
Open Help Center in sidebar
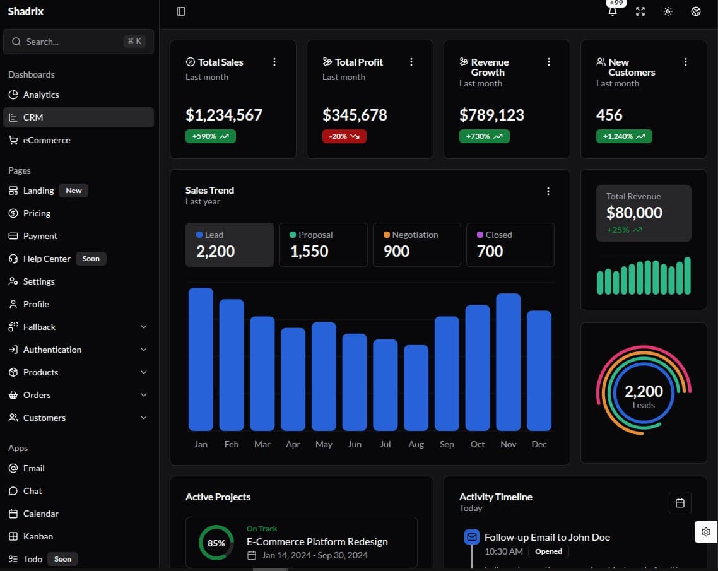78,259
